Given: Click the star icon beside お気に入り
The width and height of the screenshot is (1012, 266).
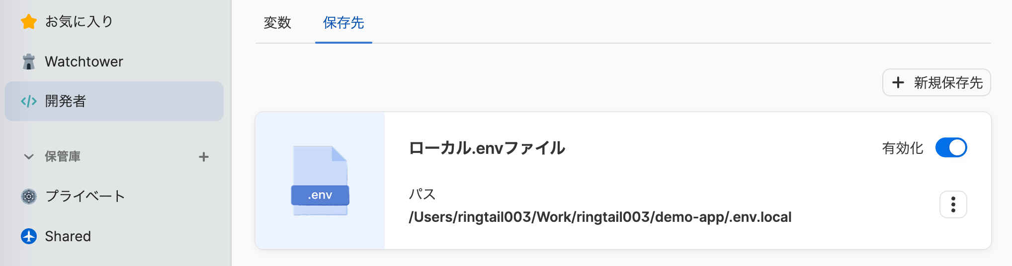Looking at the screenshot, I should [x=29, y=21].
